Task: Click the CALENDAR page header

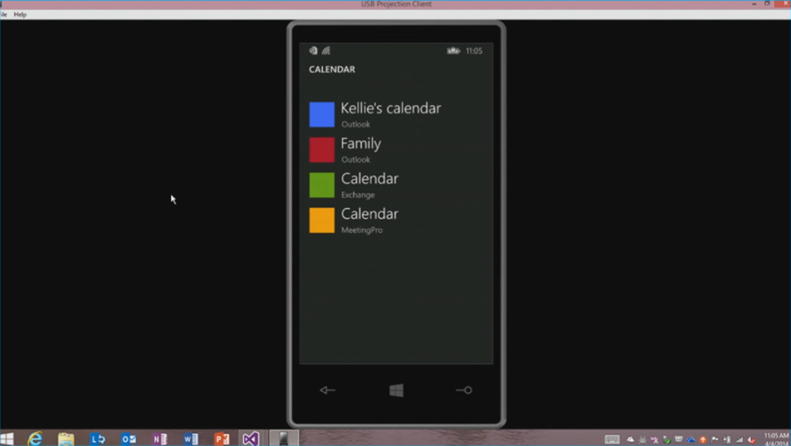Action: point(332,69)
